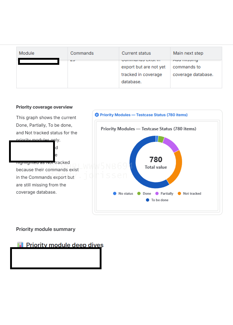Click the blue hexagon icon beside Priority Modules link
233x325 pixels.
tap(97, 115)
